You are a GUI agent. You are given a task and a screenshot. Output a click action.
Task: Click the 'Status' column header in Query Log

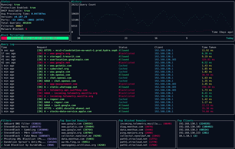(x=123, y=47)
